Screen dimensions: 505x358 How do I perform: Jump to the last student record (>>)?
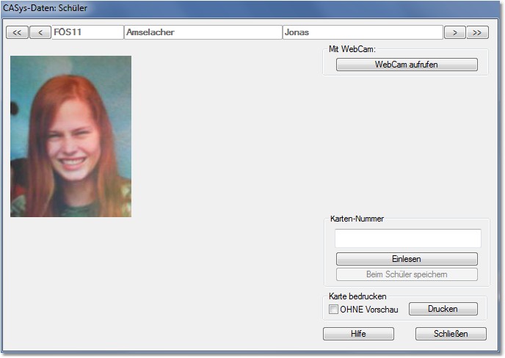[x=477, y=32]
